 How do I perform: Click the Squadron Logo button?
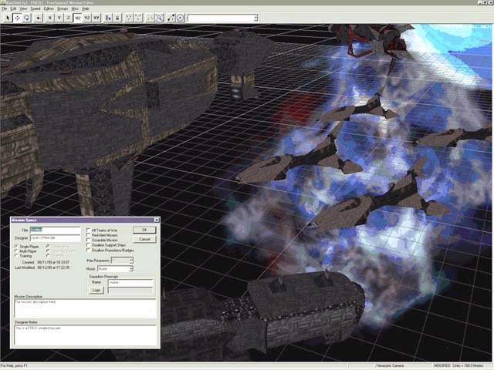coord(97,290)
